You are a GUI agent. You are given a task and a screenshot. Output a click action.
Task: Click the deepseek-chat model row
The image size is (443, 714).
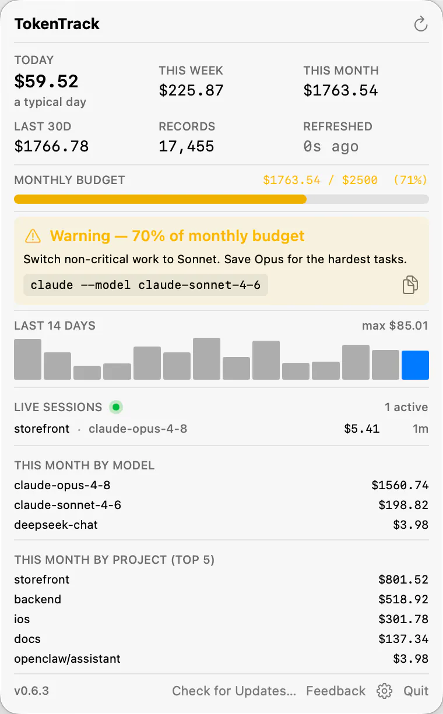point(221,525)
